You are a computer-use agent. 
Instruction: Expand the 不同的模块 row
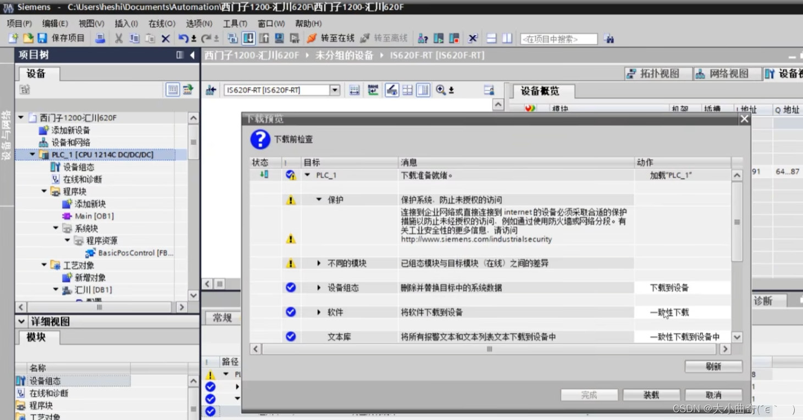[319, 264]
